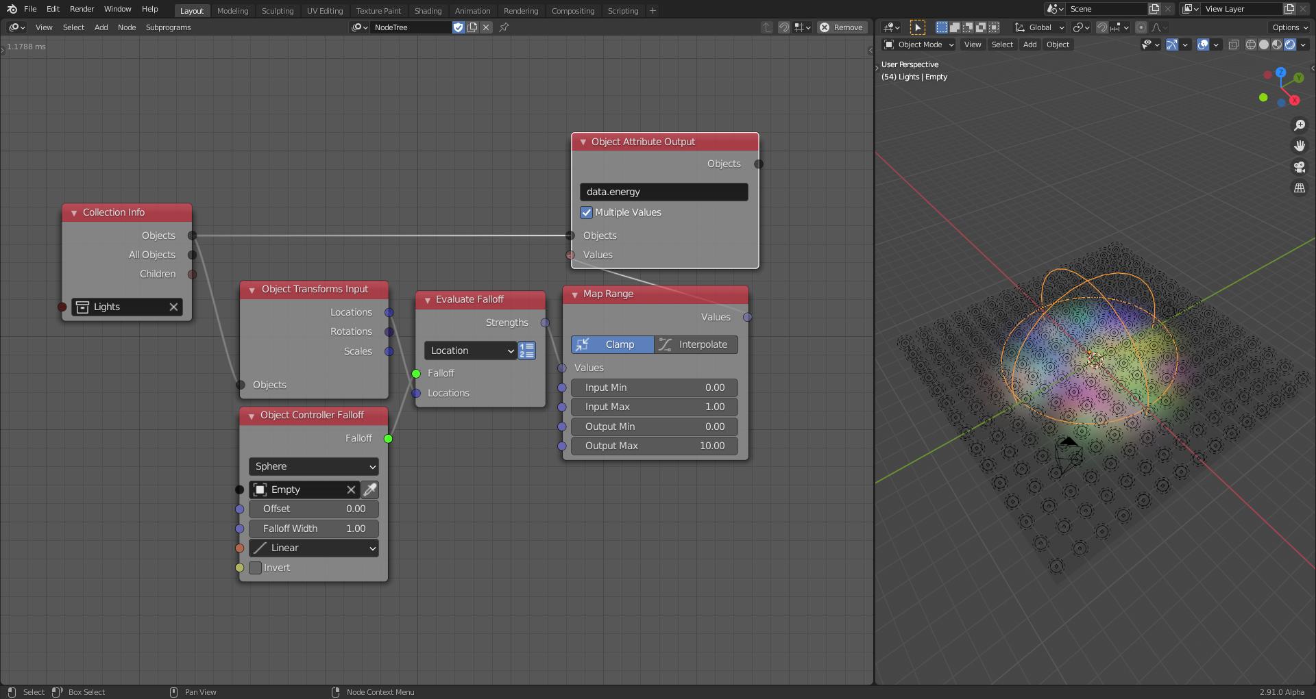
Task: Open the node tree browse dropdown icon
Action: click(x=359, y=27)
